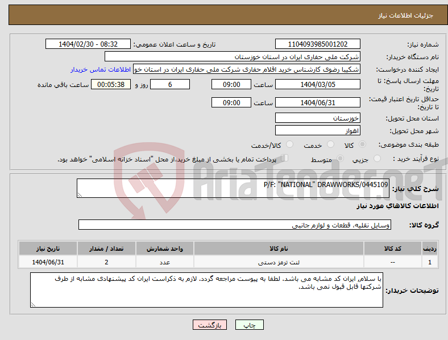Click the ردیف column header
Screen dimensions: 448x340
click(430, 248)
